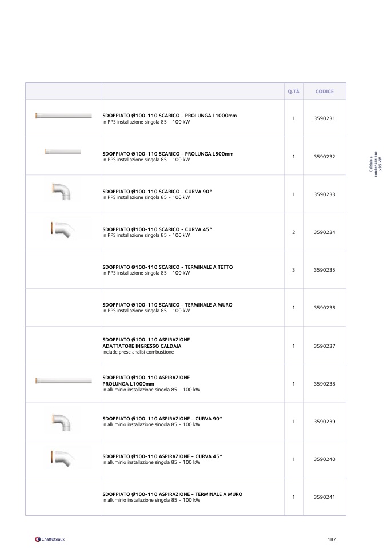Screen dimensions: 387x548
Task: Select product code 3590235
Action: point(324,269)
